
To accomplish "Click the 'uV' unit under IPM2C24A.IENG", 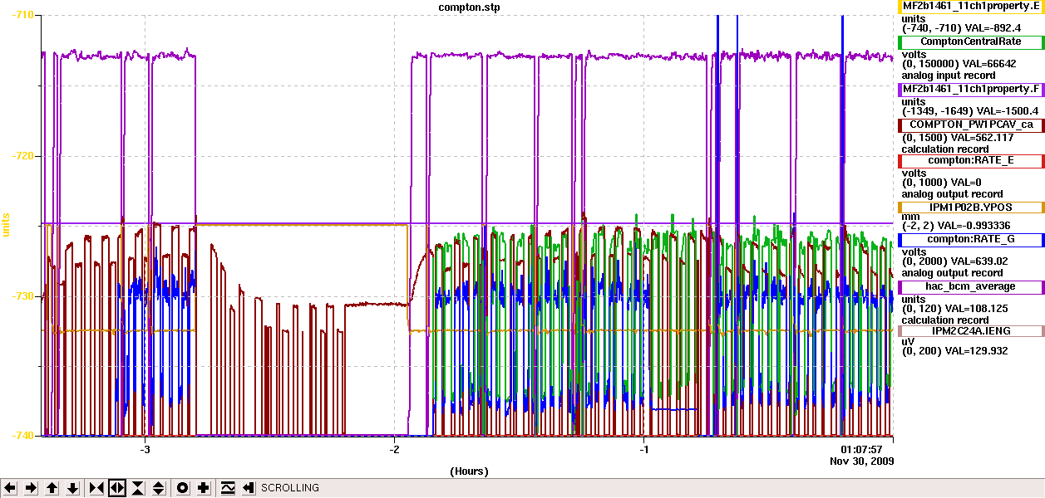I will coord(909,340).
